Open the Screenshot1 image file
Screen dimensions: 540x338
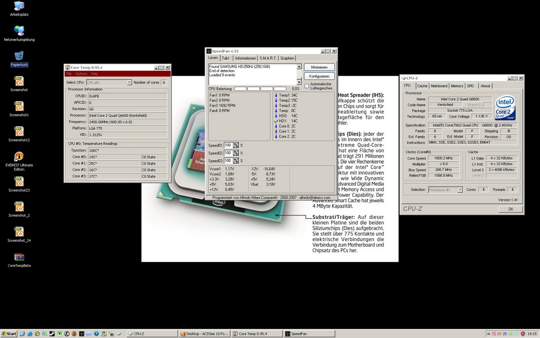pos(19,109)
